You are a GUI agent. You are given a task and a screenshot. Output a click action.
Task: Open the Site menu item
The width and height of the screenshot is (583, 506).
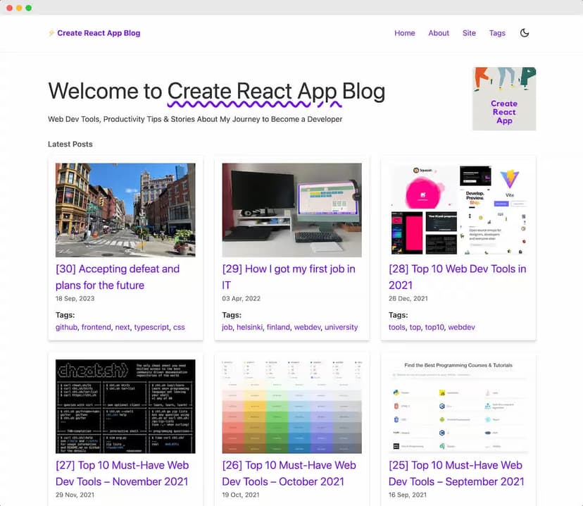point(469,33)
